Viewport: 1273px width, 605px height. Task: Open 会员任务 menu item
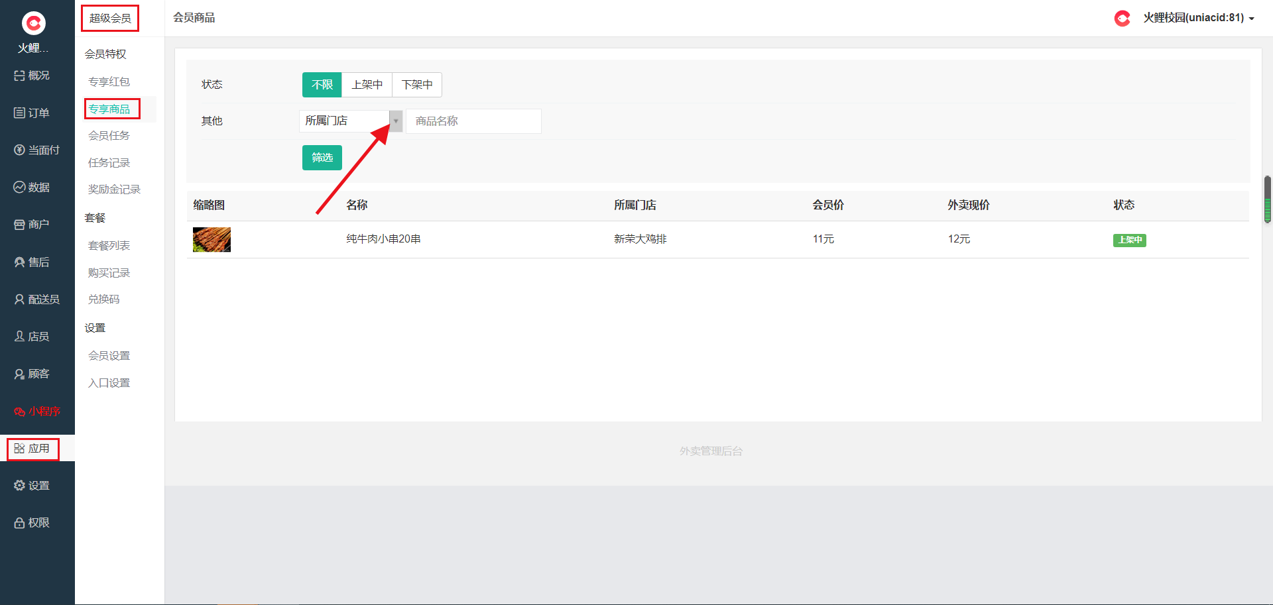109,135
